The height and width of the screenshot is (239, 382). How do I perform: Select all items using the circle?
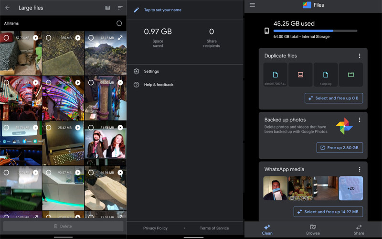(119, 23)
